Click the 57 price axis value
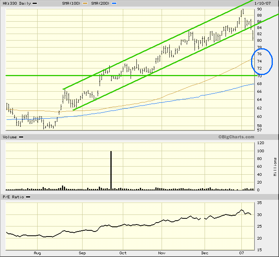The image size is (279, 257). pos(259,130)
